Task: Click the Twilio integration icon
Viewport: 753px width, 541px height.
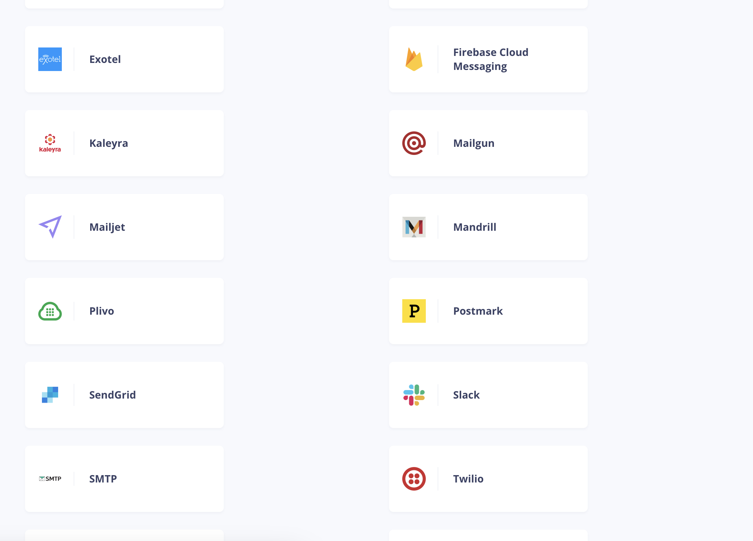Action: point(414,478)
